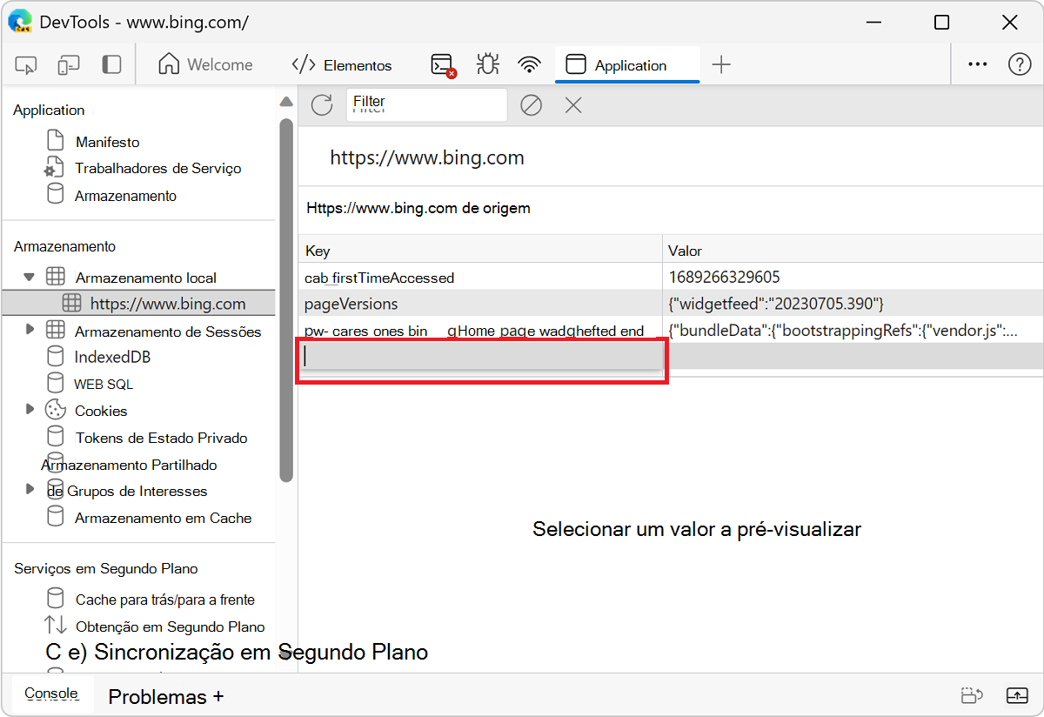Open the debugger using the bug icon
The image size is (1044, 717).
coord(487,64)
